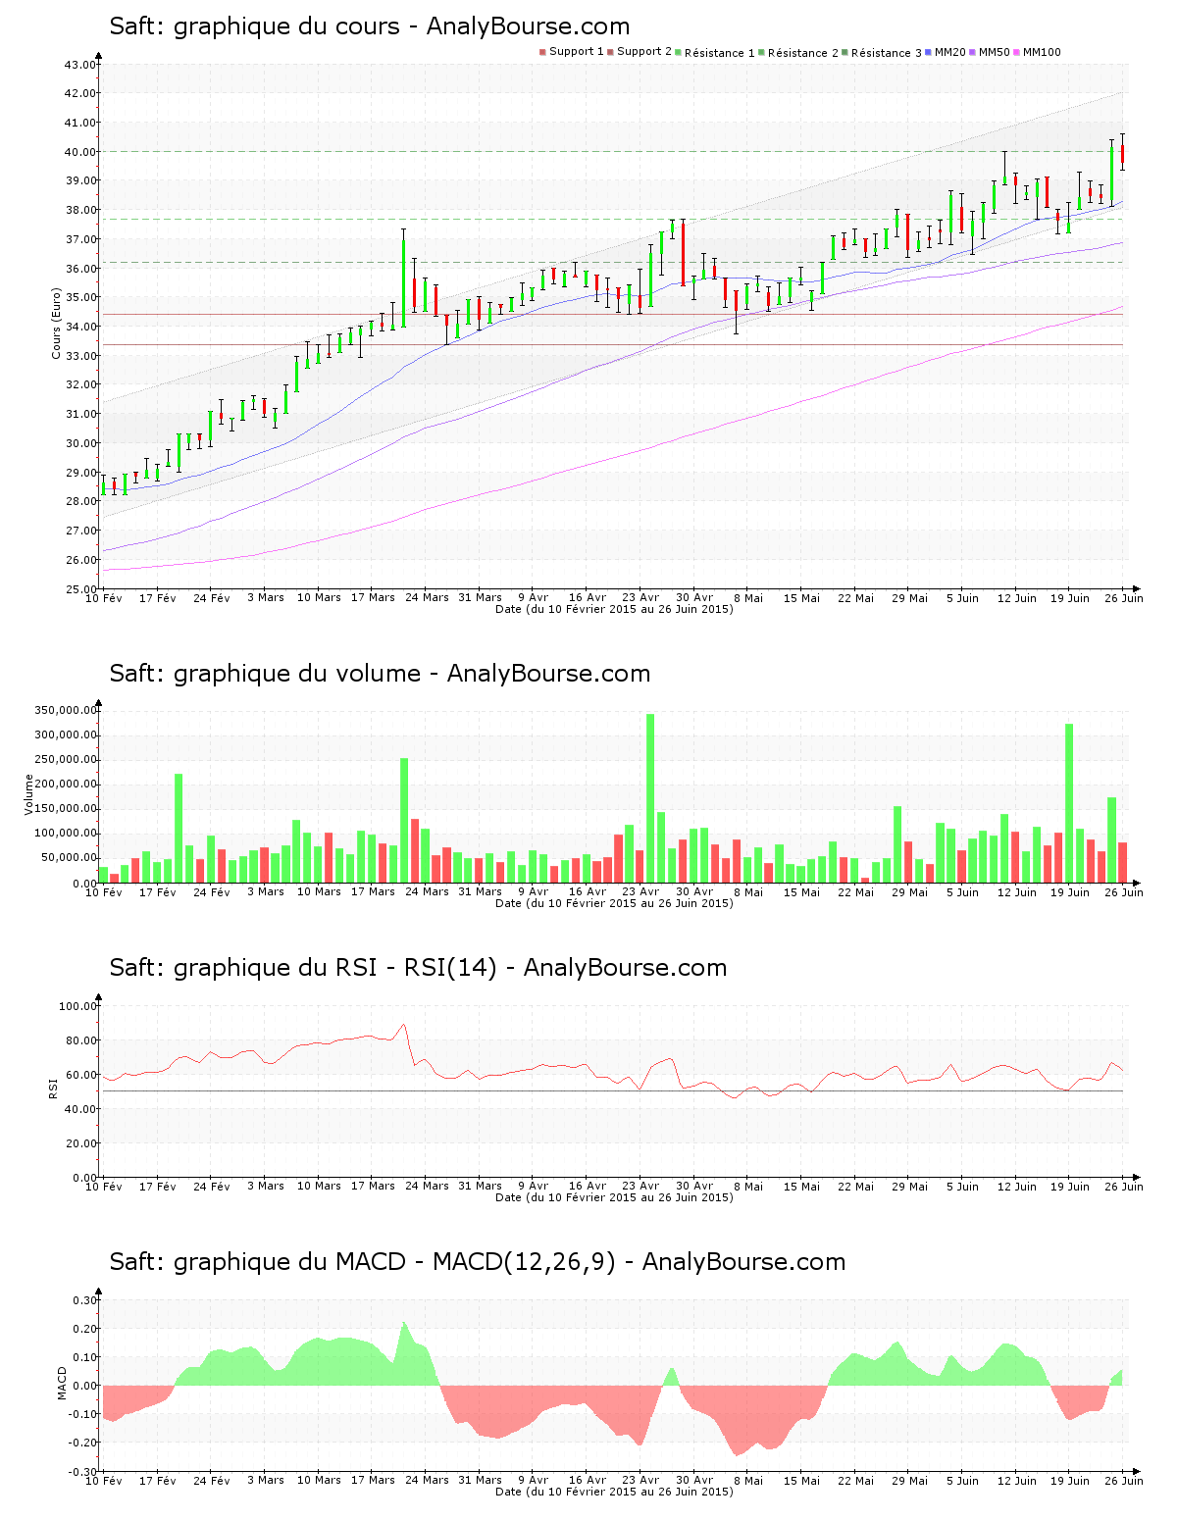
Task: Click the date range caption under price chart
Action: pos(614,609)
